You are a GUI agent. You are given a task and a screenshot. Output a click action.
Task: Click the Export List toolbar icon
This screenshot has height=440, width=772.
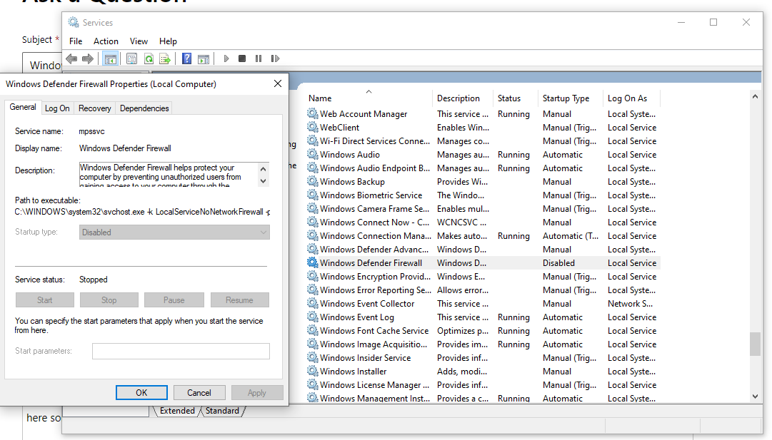(x=165, y=59)
